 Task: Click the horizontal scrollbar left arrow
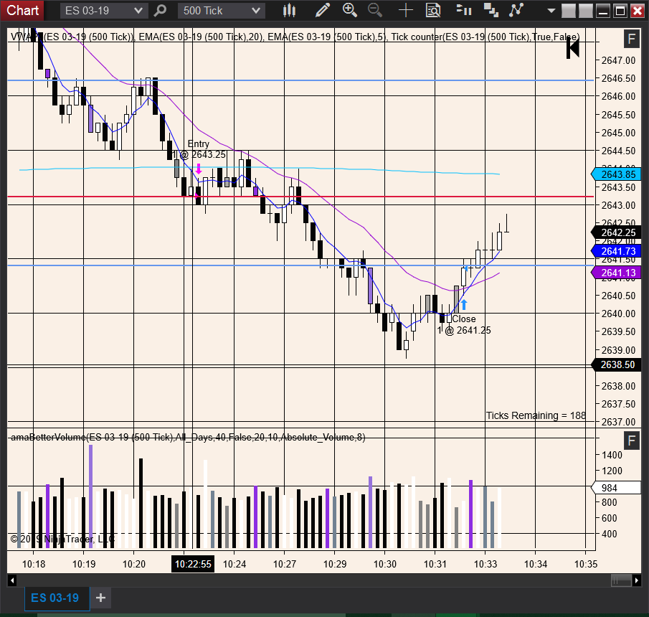12,580
